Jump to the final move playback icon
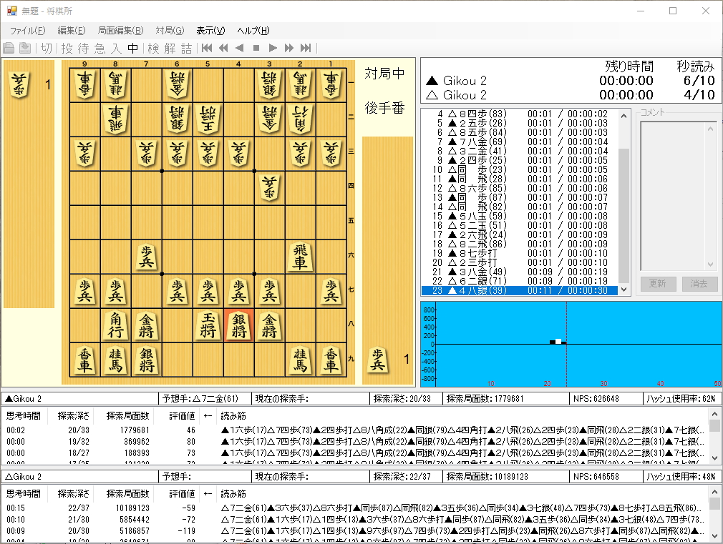 (306, 49)
